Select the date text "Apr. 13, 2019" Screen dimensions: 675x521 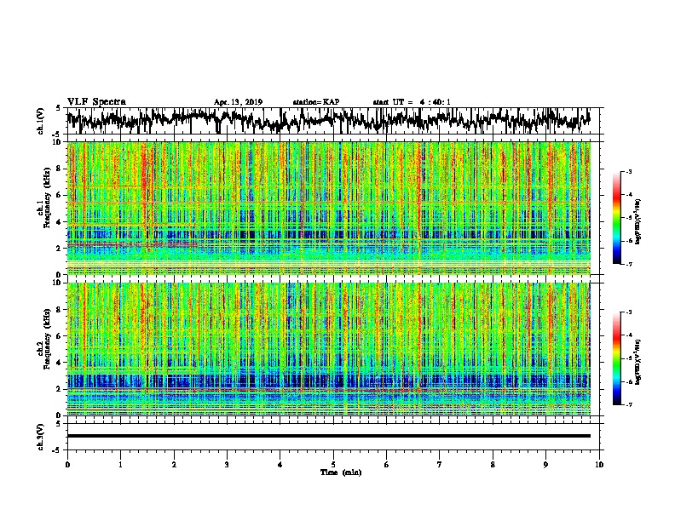238,102
